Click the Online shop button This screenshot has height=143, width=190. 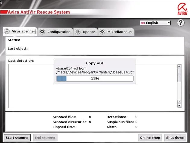coord(150,138)
